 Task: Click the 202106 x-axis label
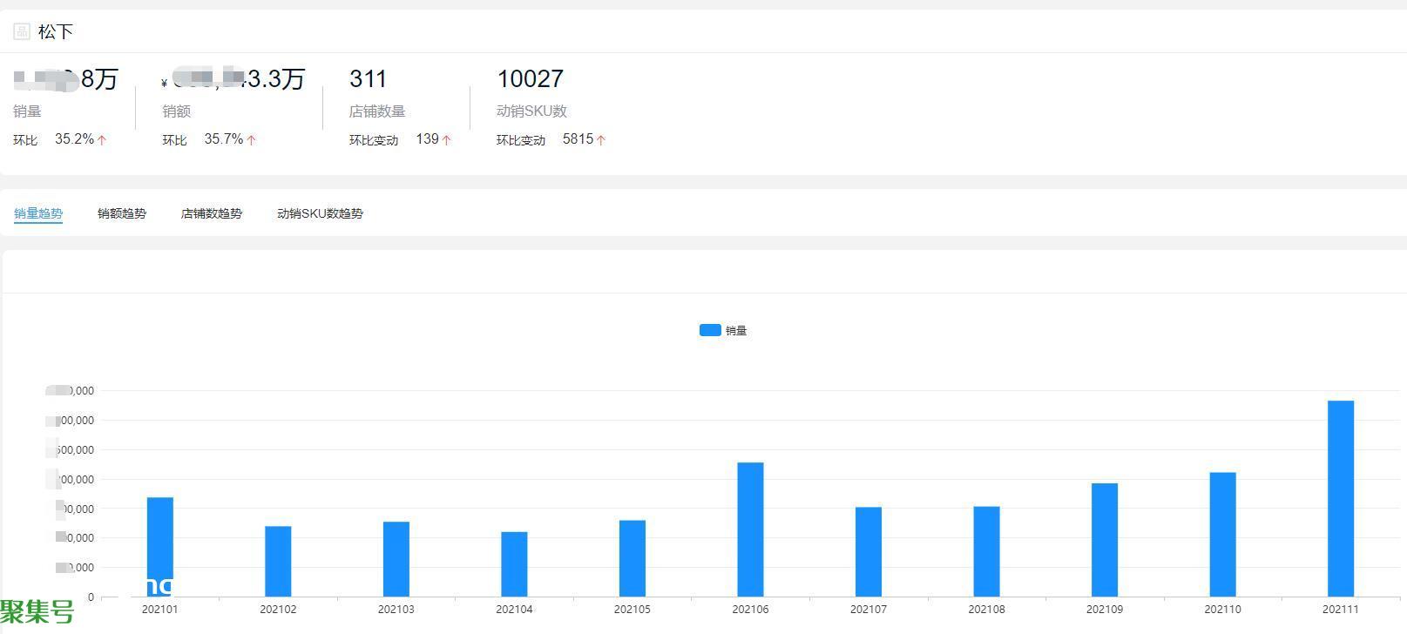pyautogui.click(x=750, y=610)
